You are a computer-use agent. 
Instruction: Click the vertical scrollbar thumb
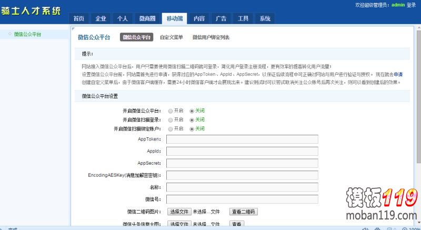pyautogui.click(x=419, y=97)
